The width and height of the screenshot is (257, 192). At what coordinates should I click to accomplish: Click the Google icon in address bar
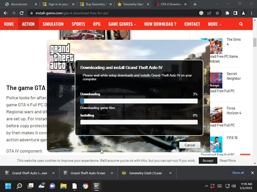click(x=201, y=13)
